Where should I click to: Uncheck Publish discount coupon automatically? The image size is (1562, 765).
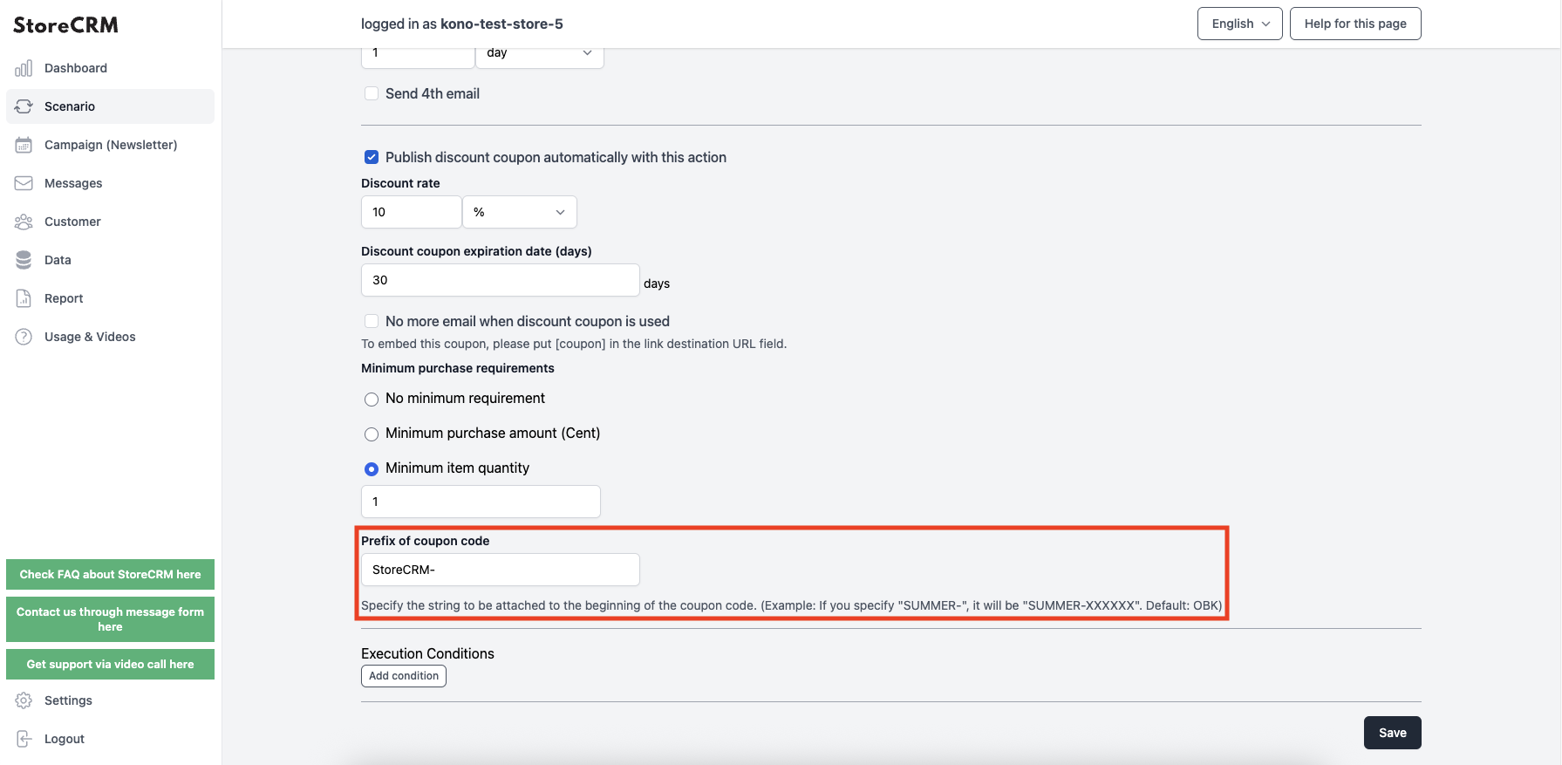[x=372, y=157]
